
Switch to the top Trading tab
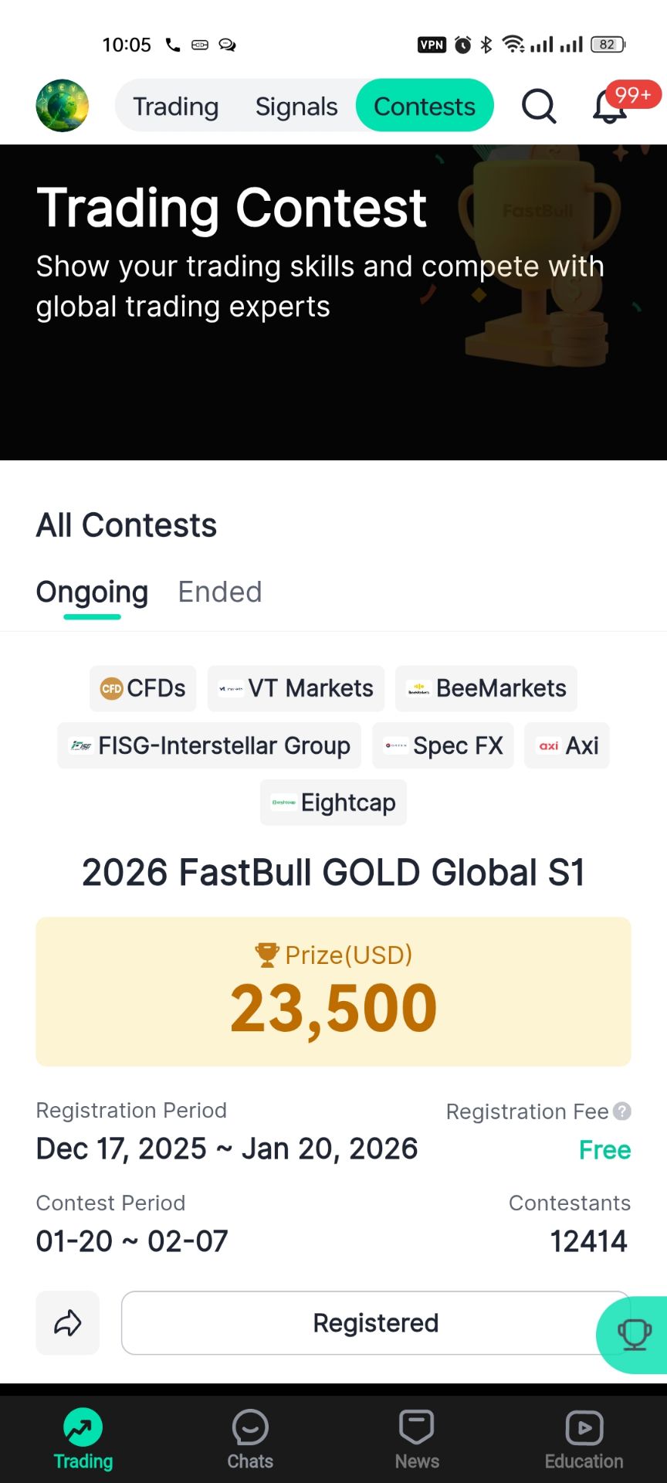coord(176,107)
